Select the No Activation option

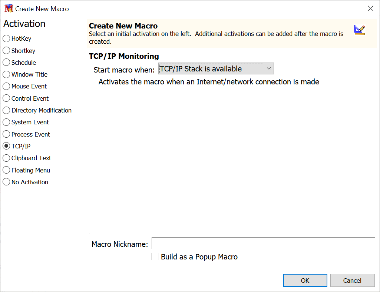click(x=6, y=182)
